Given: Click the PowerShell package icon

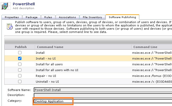Looking at the screenshot, I should [x=4, y=6].
